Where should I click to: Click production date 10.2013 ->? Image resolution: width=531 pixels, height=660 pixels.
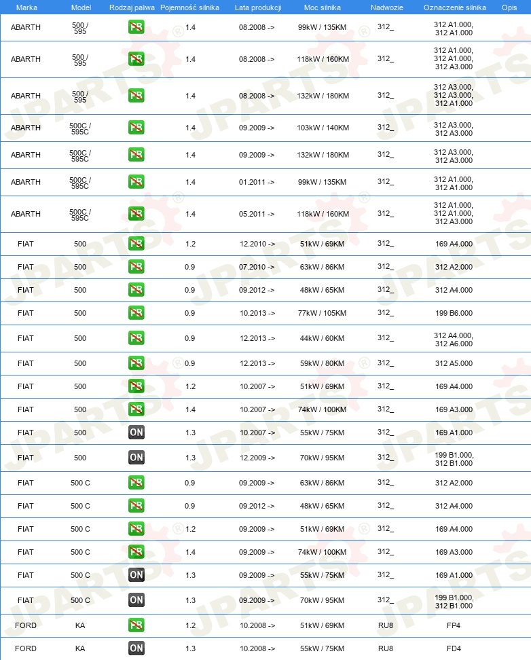pos(257,313)
